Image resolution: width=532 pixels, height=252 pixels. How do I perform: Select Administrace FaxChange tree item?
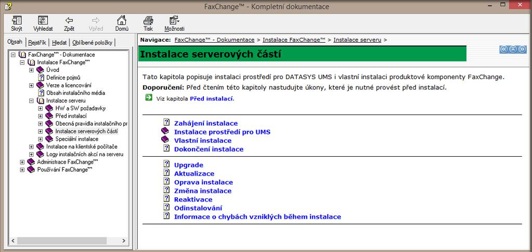point(67,162)
